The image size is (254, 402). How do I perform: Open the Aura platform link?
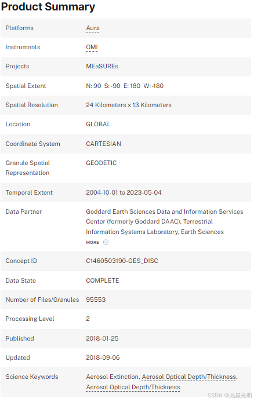coord(93,28)
